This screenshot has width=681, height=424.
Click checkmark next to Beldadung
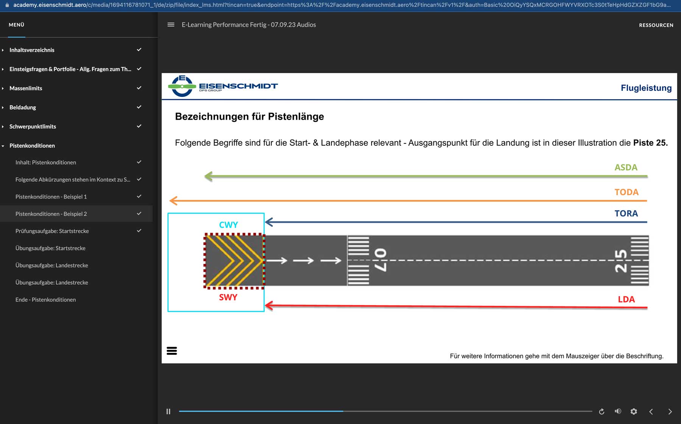[139, 107]
